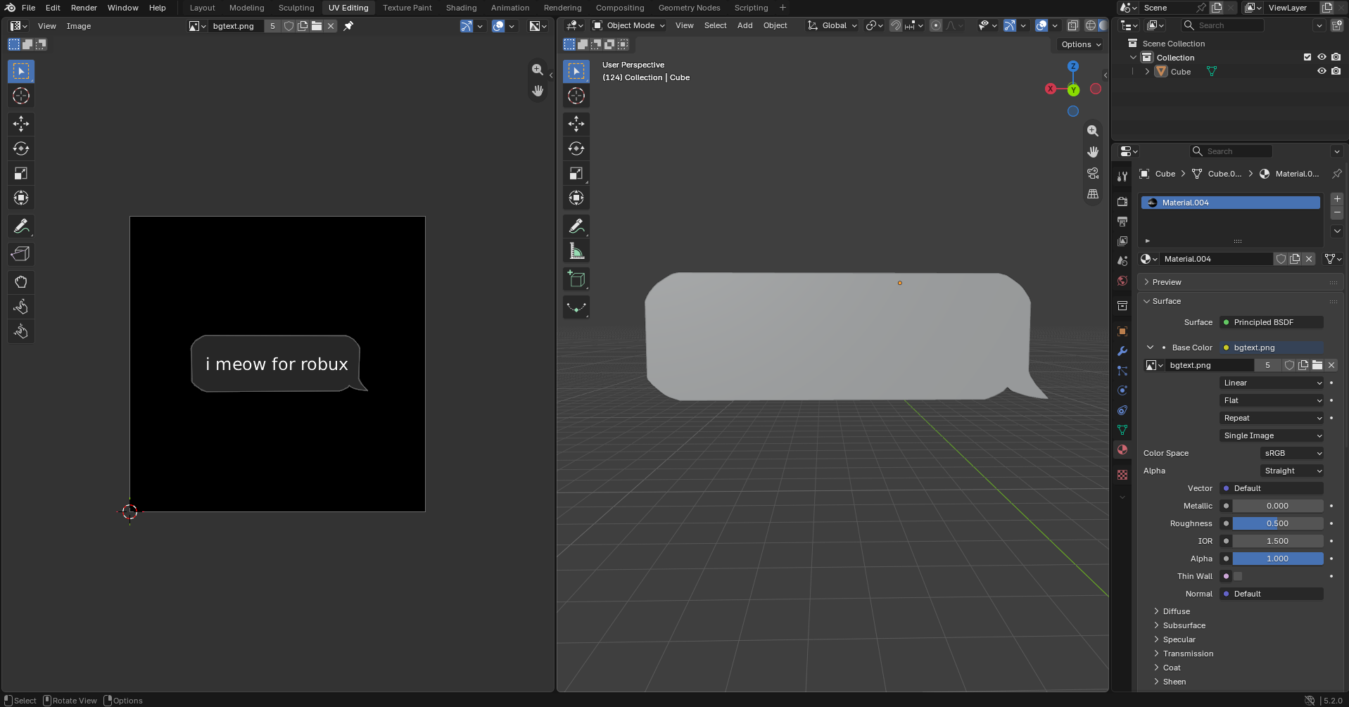Screen dimensions: 1349x707
Task: Open the Object properties tab
Action: [1122, 331]
